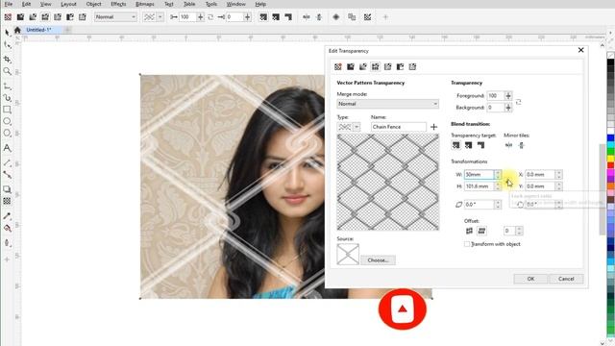Click No Transparency icon in property bar
Image resolution: width=615 pixels, height=346 pixels.
8,17
